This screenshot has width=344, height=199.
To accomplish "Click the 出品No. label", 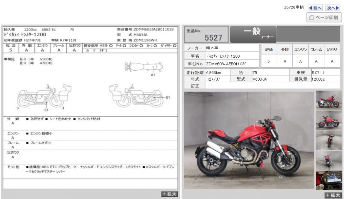I will pyautogui.click(x=194, y=31).
